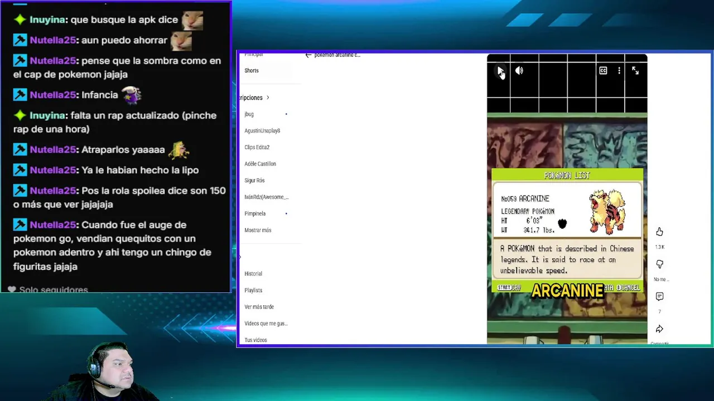This screenshot has width=714, height=401.
Task: Click 'Ya le habian hecho la lipo' message
Action: click(106, 170)
